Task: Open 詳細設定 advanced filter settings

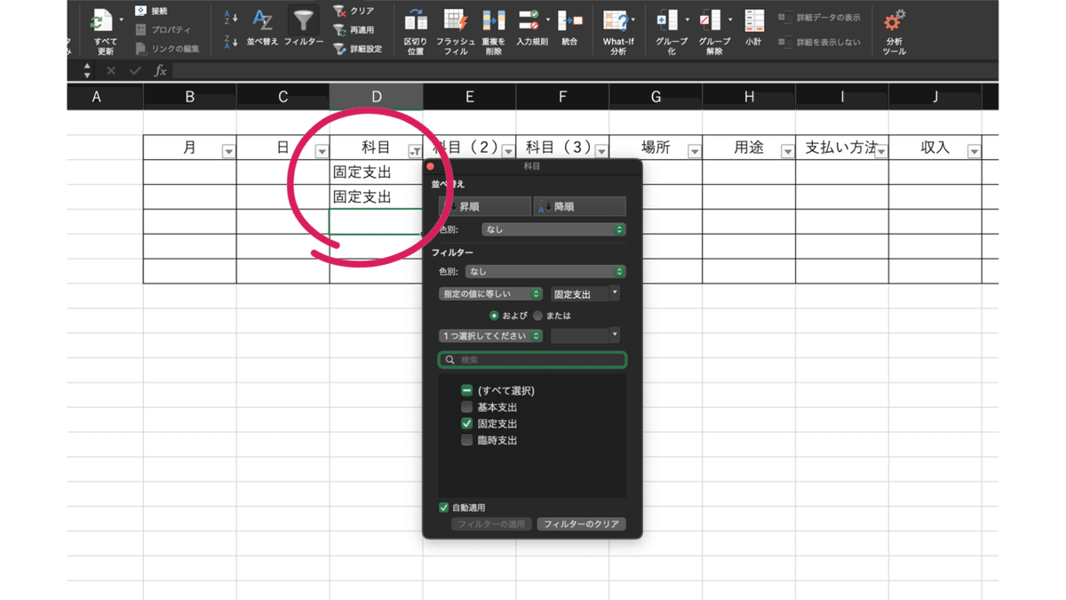Action: pos(357,49)
